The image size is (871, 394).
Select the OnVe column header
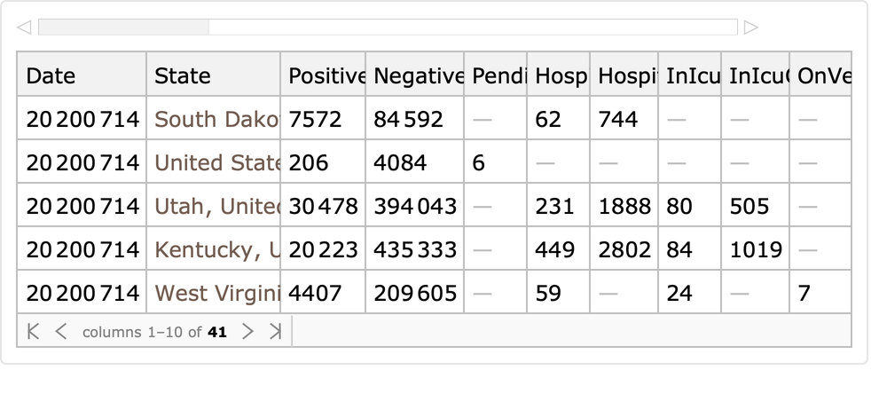(x=823, y=76)
